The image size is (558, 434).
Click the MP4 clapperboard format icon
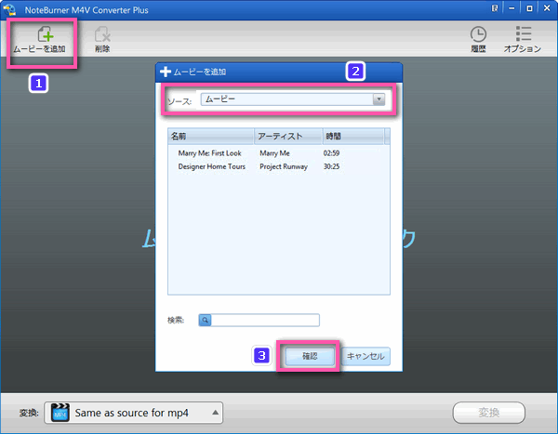[x=60, y=413]
